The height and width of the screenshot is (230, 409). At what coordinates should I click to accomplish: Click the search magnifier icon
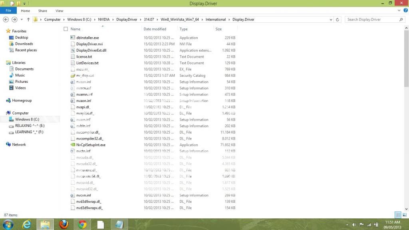tap(401, 19)
